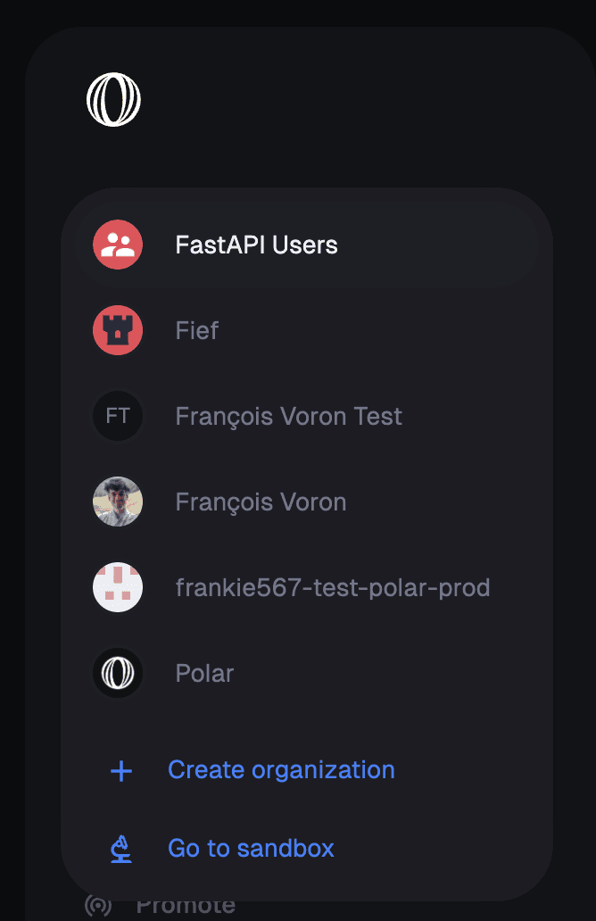Switch to François Voron Test organization
This screenshot has height=921, width=596.
307,416
